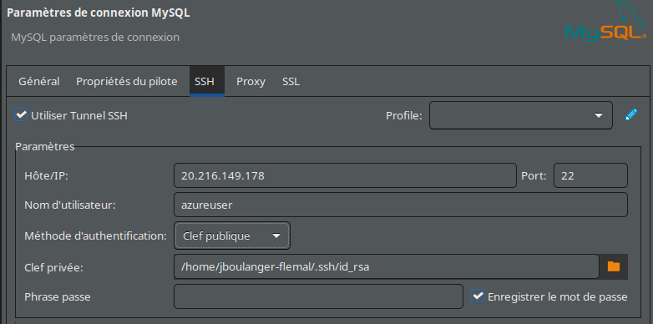The width and height of the screenshot is (653, 324).
Task: Toggle Enregistrer le mot de passe checkbox
Action: click(478, 296)
